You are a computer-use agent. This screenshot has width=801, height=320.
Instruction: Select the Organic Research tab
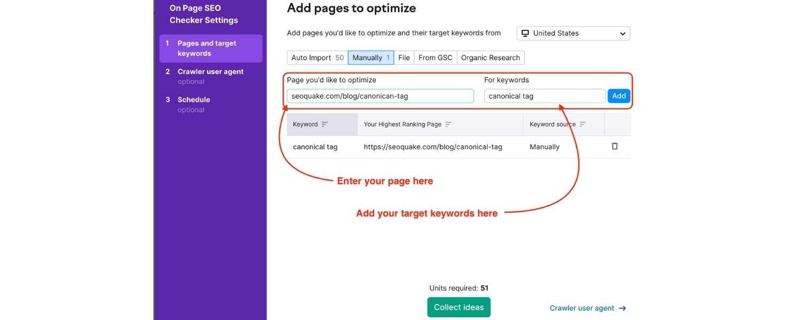click(490, 57)
